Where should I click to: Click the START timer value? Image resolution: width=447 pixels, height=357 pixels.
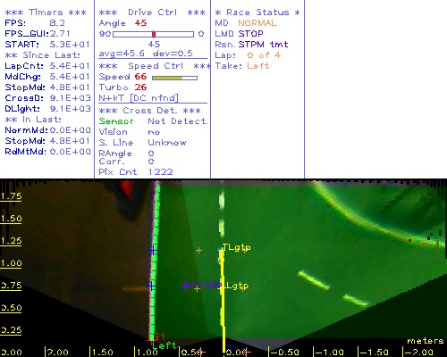click(x=70, y=45)
